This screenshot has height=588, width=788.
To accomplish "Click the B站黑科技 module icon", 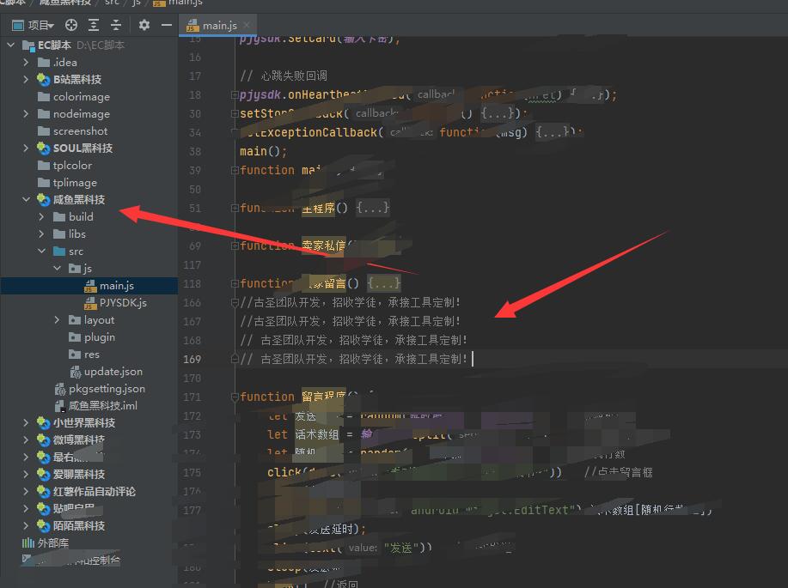I will (43, 79).
